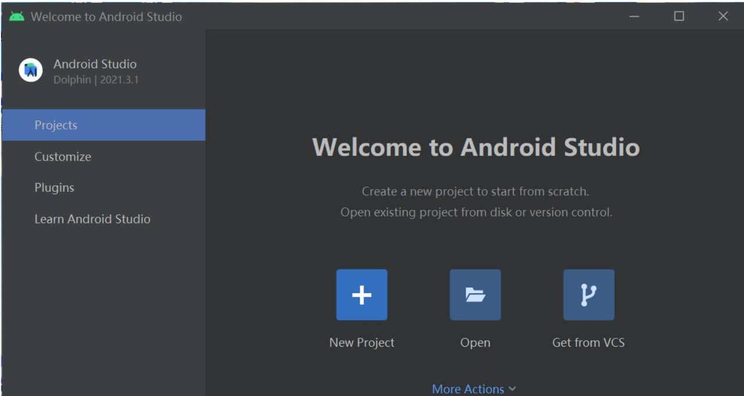744x396 pixels.
Task: Click the New Project label
Action: click(x=362, y=342)
